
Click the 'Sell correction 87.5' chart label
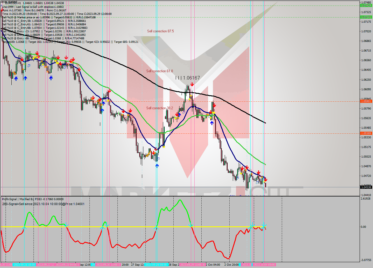pyautogui.click(x=160, y=31)
